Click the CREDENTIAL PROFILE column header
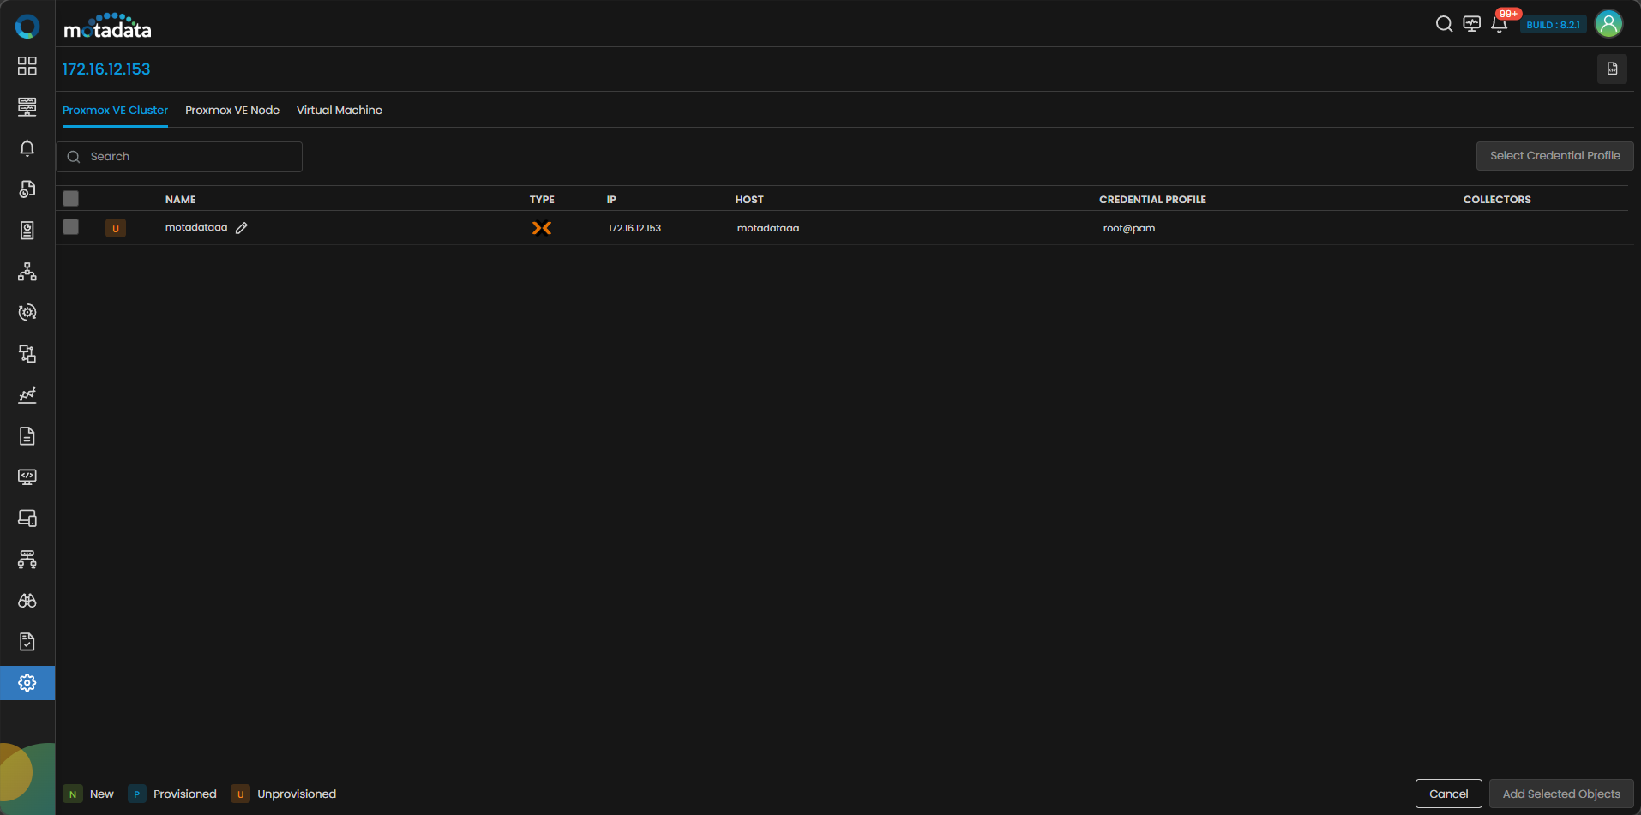 click(1152, 200)
